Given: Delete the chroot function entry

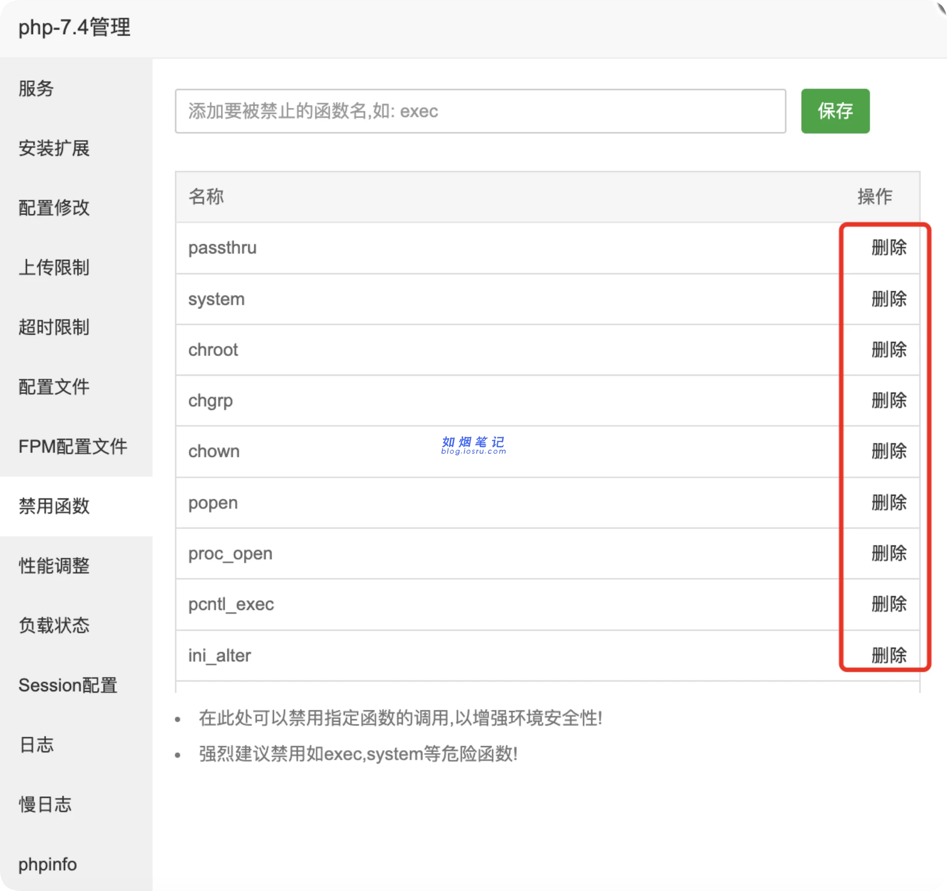Looking at the screenshot, I should pyautogui.click(x=889, y=350).
